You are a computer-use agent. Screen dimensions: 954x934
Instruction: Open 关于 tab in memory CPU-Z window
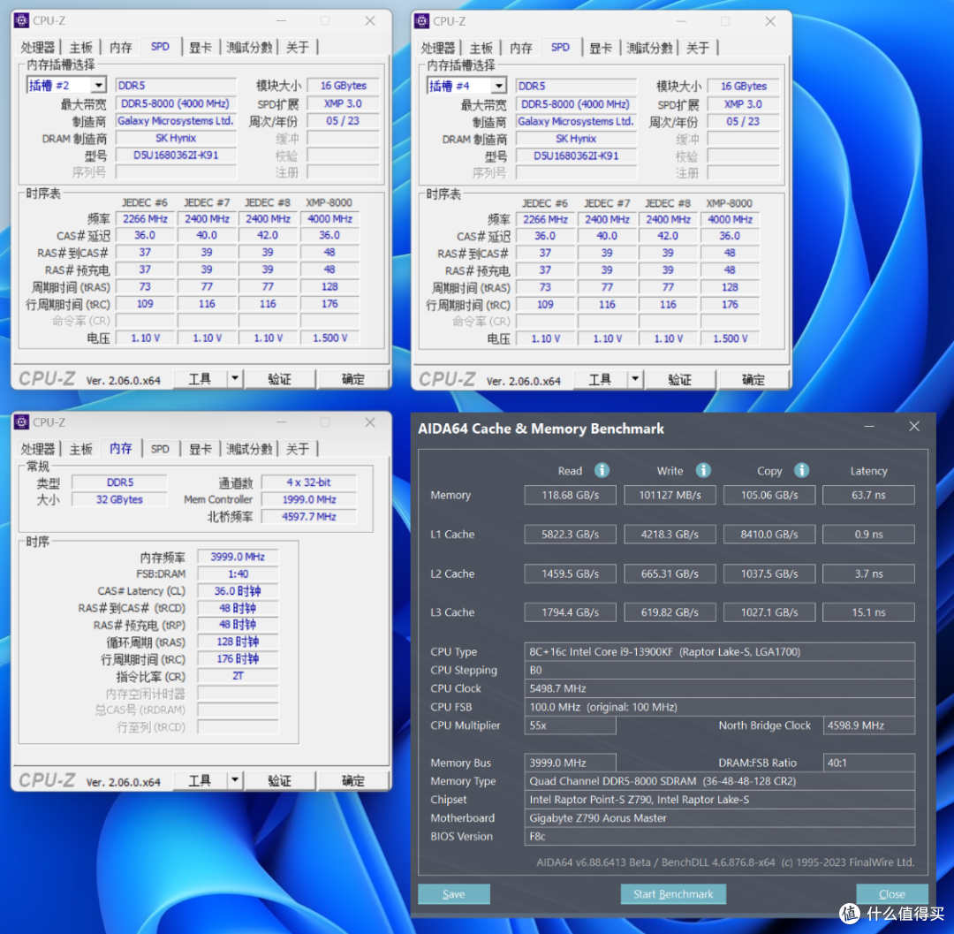tap(298, 448)
